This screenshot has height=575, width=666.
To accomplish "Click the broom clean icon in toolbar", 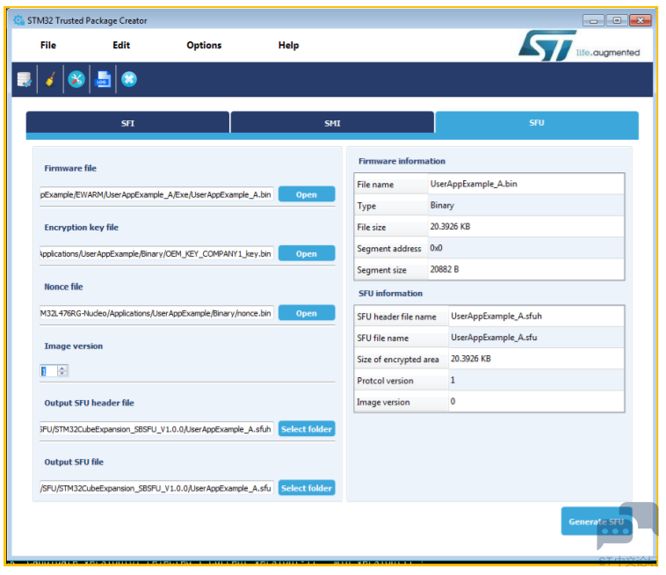I will click(x=51, y=79).
